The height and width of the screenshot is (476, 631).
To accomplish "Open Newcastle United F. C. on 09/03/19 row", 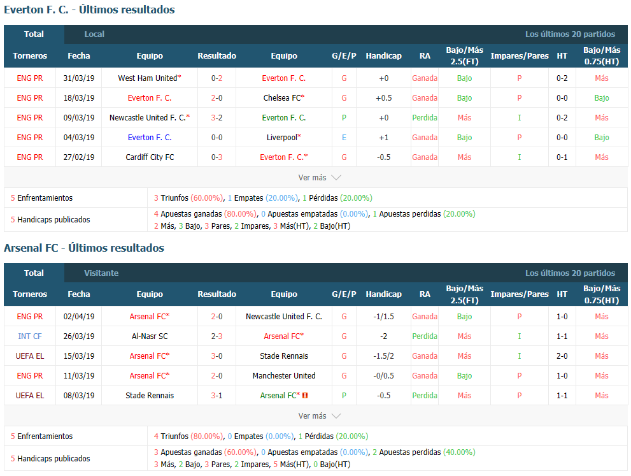I will tap(149, 118).
